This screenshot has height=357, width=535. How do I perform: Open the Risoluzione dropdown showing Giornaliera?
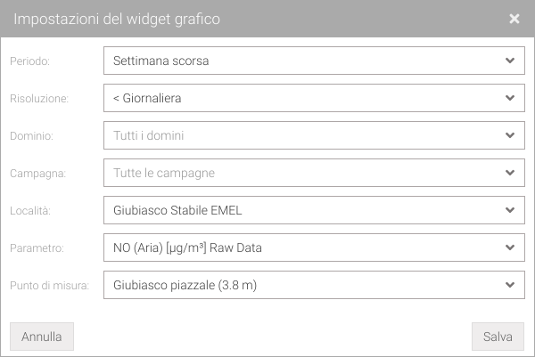tap(303, 98)
